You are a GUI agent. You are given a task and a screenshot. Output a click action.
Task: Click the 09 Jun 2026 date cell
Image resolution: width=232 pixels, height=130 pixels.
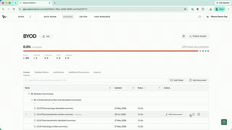(x=120, y=114)
